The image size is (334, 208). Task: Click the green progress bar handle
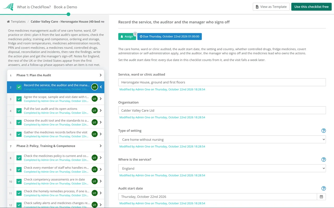click(68, 14)
